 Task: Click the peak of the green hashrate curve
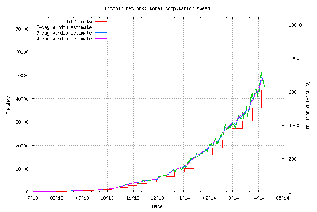click(x=261, y=73)
